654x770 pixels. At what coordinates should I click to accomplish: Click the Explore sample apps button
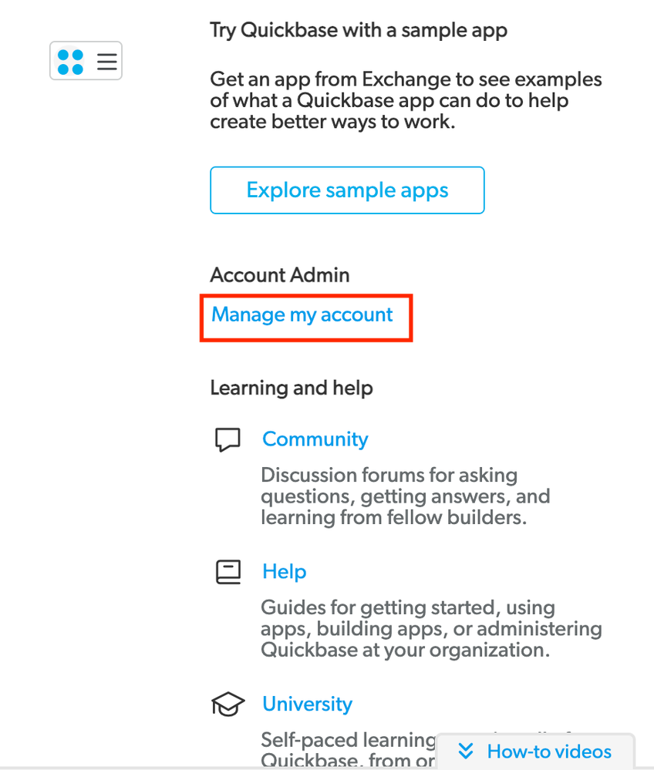[x=347, y=190]
